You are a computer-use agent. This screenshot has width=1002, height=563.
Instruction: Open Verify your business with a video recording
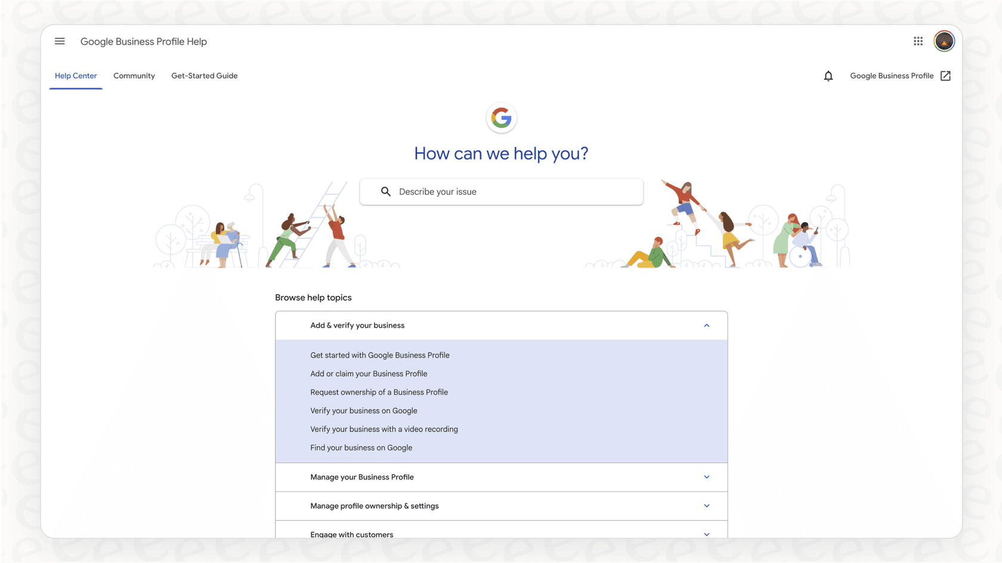[384, 429]
